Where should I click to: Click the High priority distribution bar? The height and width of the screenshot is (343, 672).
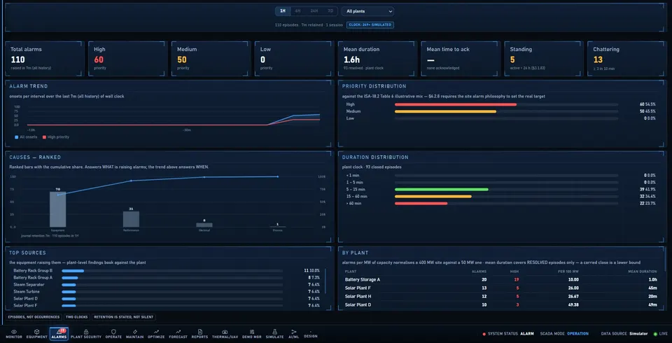tap(456, 104)
